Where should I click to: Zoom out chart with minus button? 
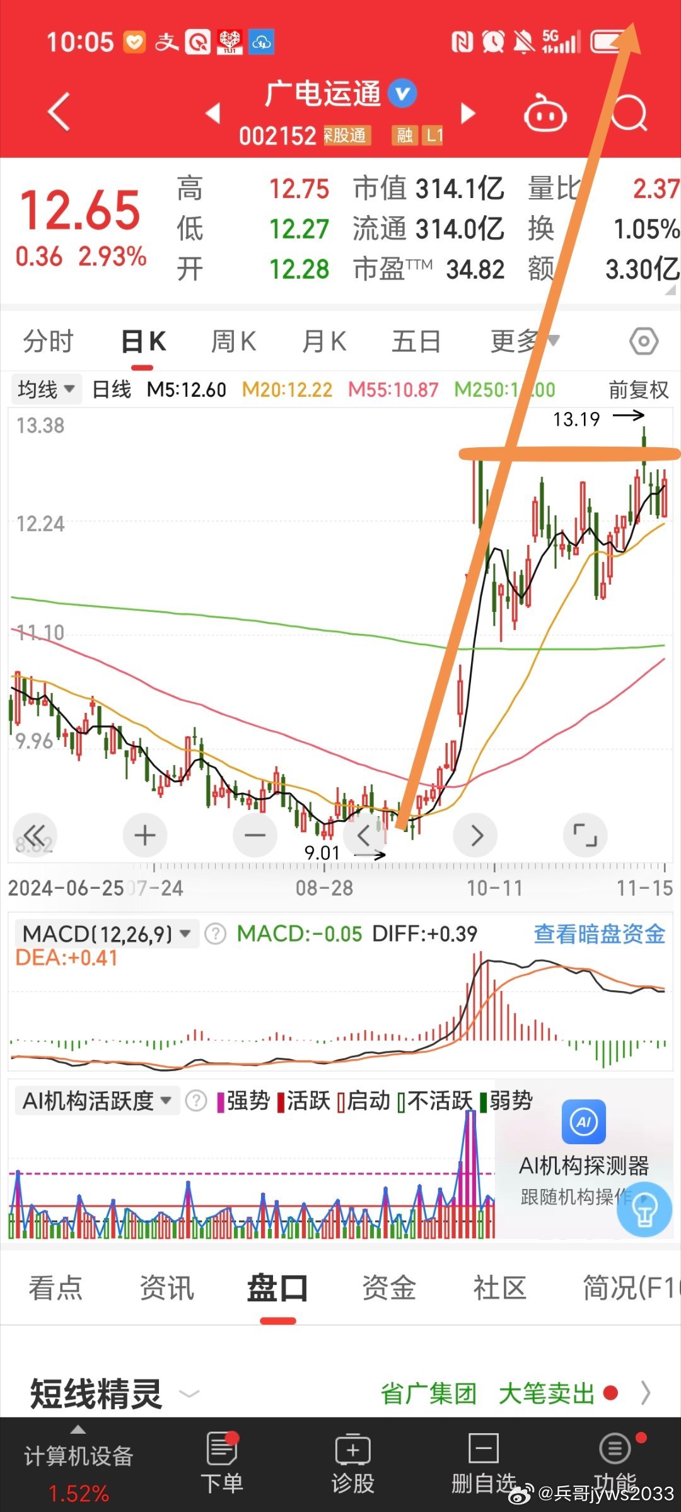255,835
